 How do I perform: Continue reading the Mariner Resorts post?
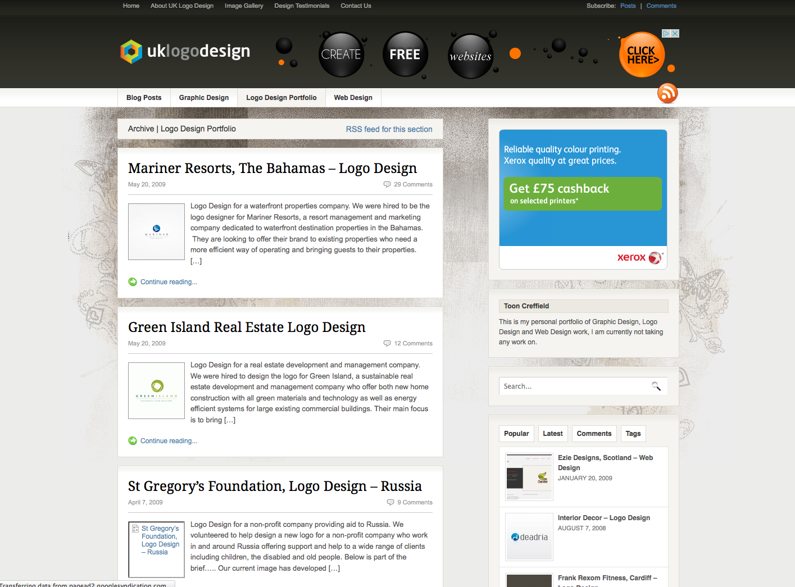[x=169, y=282]
